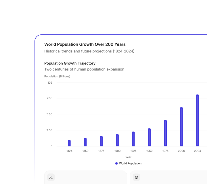Click the Year axis title
207x184 pixels.
point(128,157)
